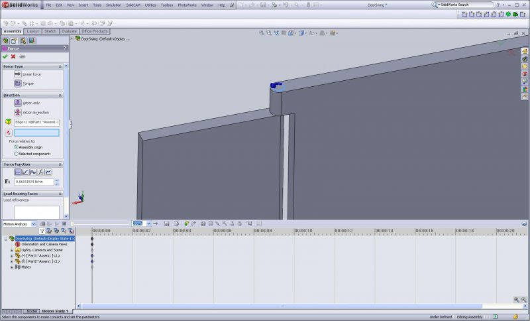Click the playback time slider handle
The image size is (530, 321).
[72, 224]
